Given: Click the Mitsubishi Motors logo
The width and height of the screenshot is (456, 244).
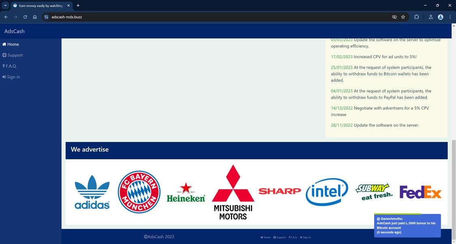Looking at the screenshot, I should (233, 192).
